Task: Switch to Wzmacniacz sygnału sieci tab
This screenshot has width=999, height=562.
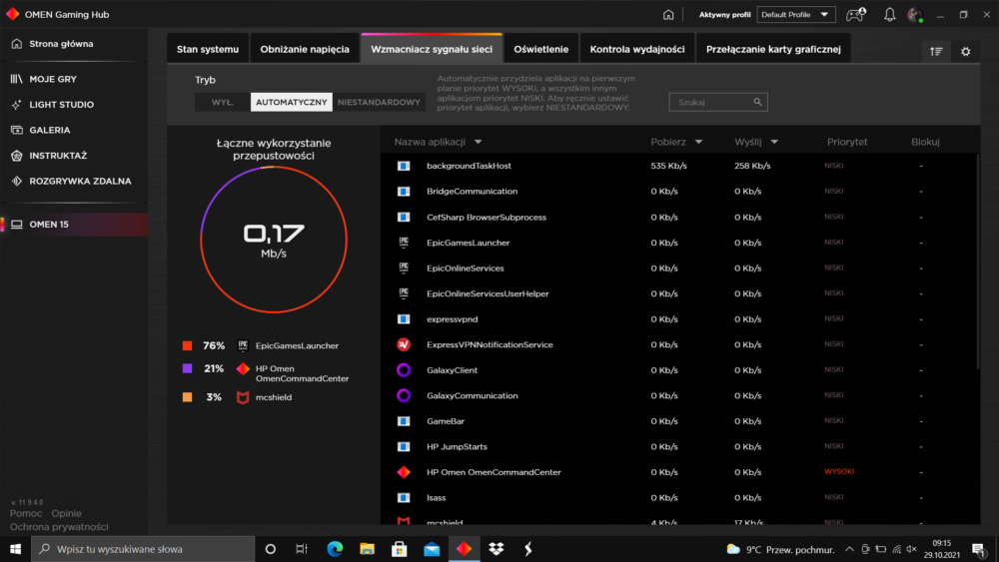Action: (x=432, y=48)
